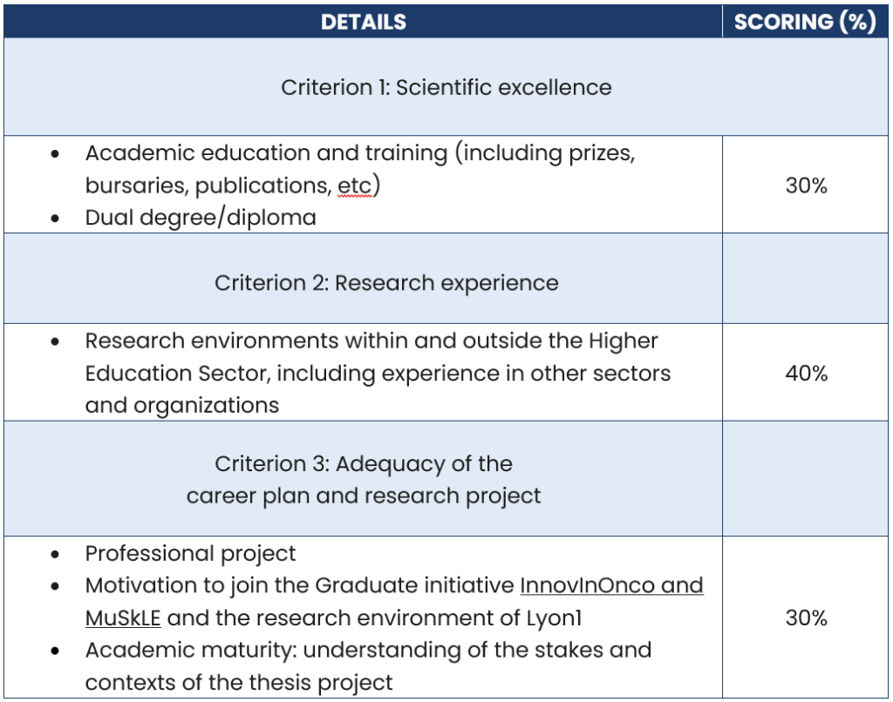Click the 'Criterion 3: Adequacy of the' heading line
The height and width of the screenshot is (702, 893).
click(x=364, y=463)
